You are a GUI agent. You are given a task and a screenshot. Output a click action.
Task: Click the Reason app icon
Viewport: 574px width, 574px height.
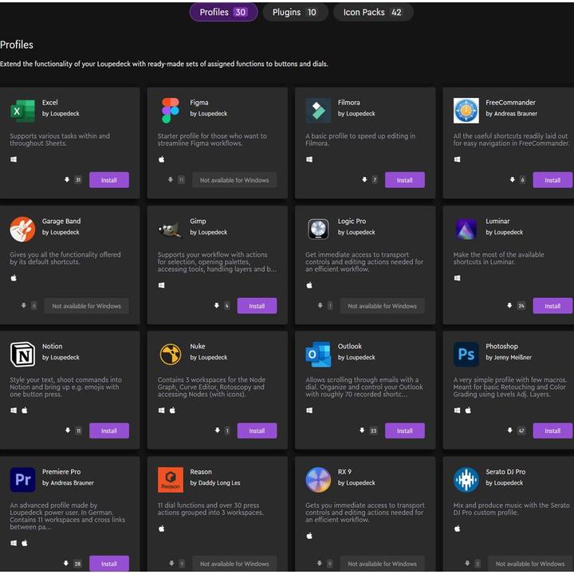(x=171, y=480)
